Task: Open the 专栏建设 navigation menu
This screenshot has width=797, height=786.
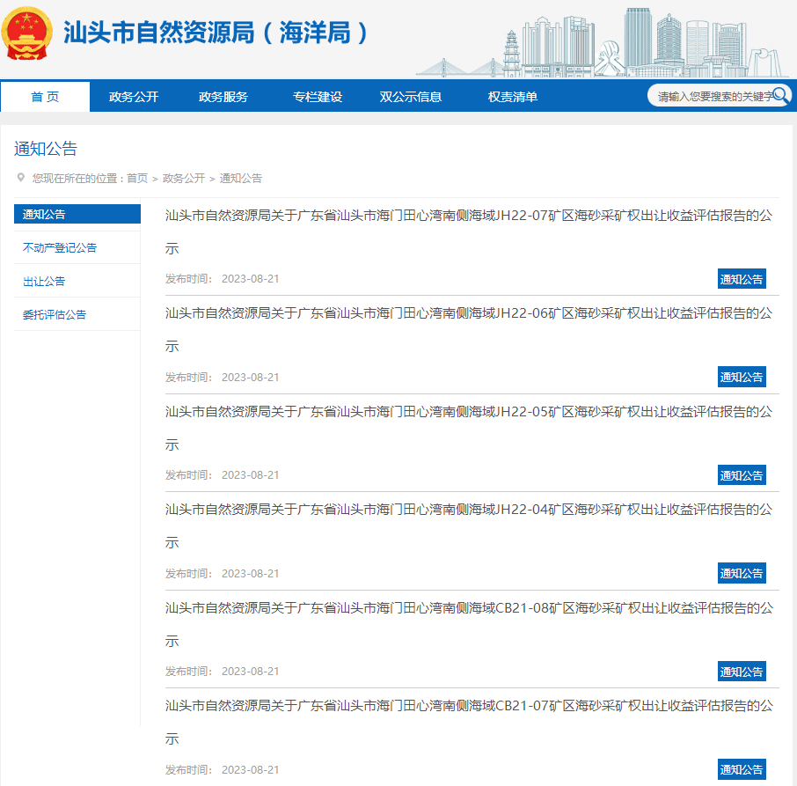Action: [316, 96]
